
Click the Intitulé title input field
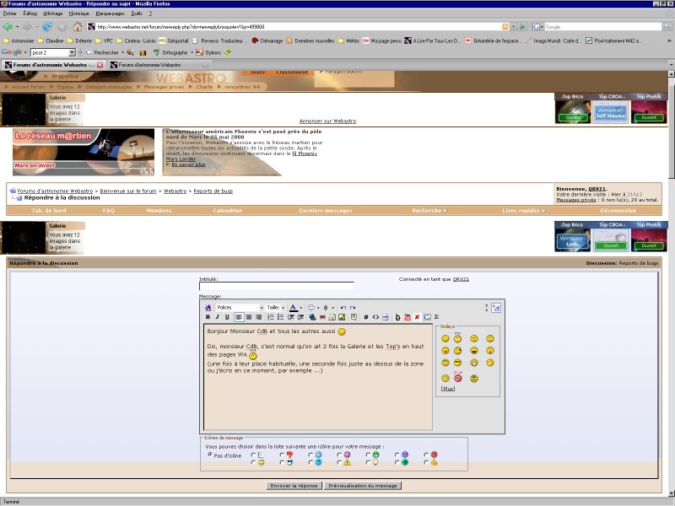[x=277, y=286]
